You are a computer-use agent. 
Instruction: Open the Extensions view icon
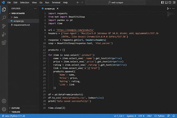(4, 42)
